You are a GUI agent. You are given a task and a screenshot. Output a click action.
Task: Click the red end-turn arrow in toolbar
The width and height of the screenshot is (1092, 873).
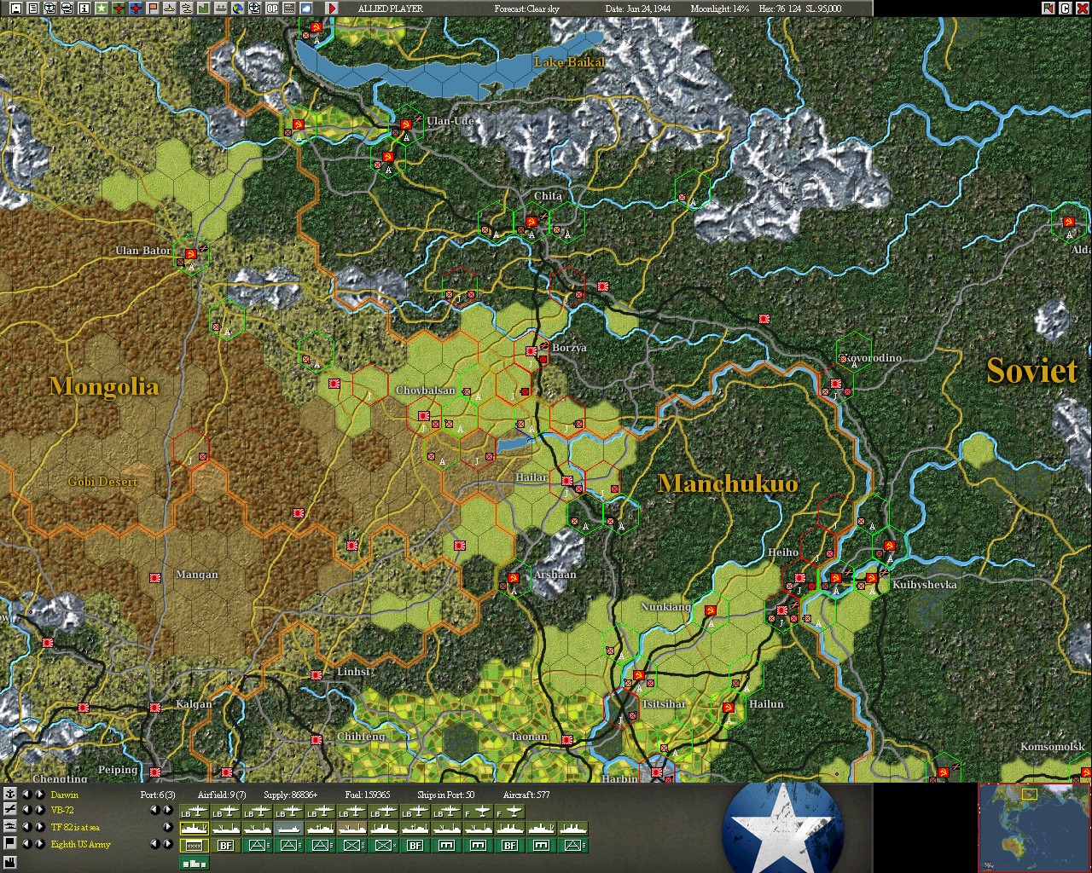pos(332,9)
